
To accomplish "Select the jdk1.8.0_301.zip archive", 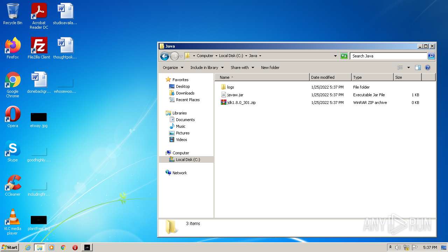I will click(241, 103).
